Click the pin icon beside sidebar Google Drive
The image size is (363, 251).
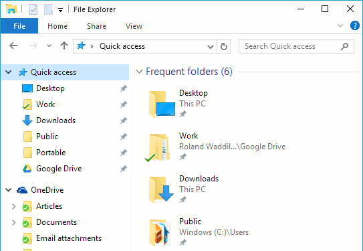click(124, 169)
